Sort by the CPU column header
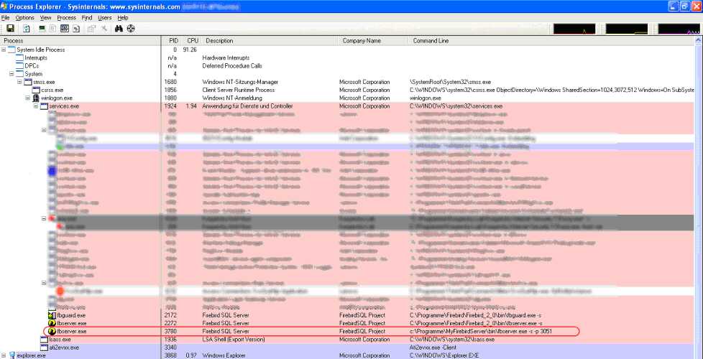Viewport: 703px width, 359px height. click(190, 41)
